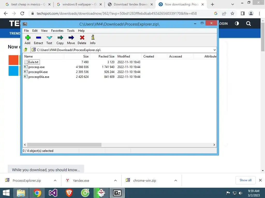
Task: Select the Copy toolbar icon
Action: pyautogui.click(x=60, y=40)
